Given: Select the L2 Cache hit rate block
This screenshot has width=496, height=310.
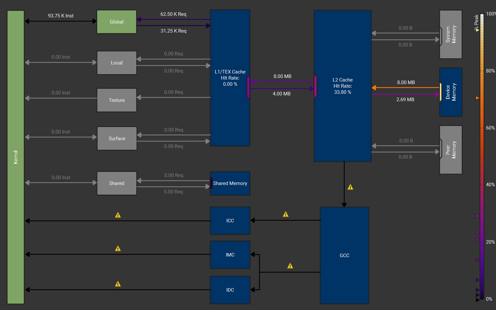Looking at the screenshot, I should click(343, 86).
